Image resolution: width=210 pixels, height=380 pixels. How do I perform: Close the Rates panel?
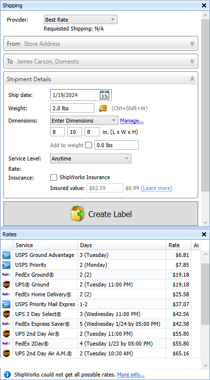click(x=204, y=234)
